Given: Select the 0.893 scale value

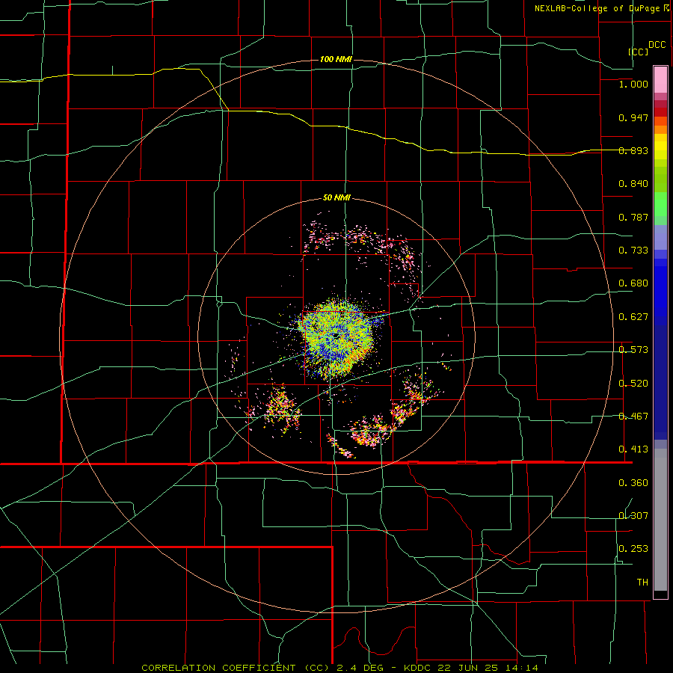Looking at the screenshot, I should 633,150.
